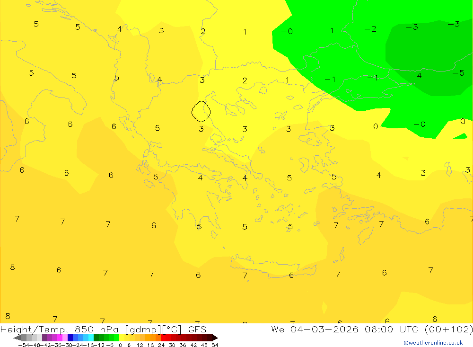Image resolution: width=473 pixels, height=347 pixels.
Task: Click the legend's "-30" scale label
Action: point(67,345)
